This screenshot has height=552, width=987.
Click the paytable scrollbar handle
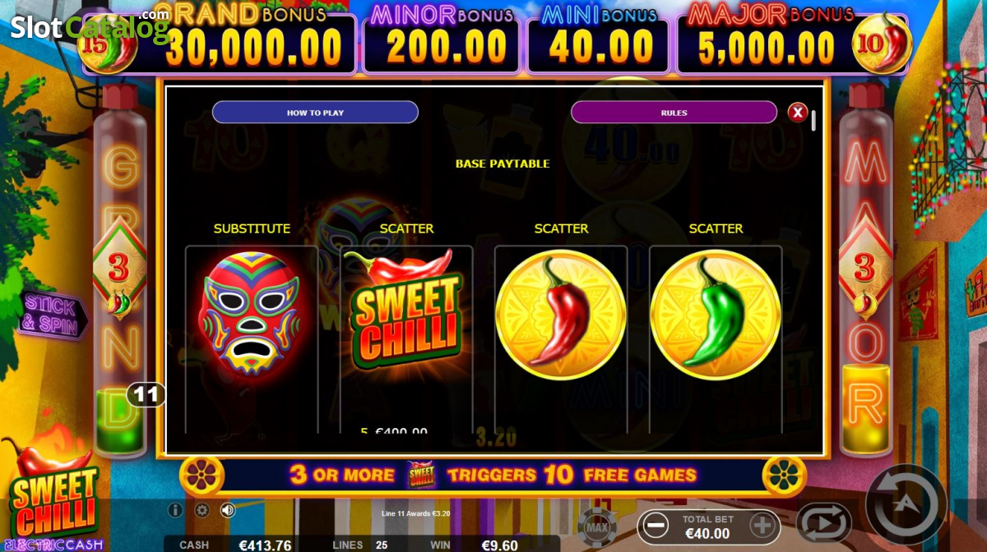tap(813, 121)
